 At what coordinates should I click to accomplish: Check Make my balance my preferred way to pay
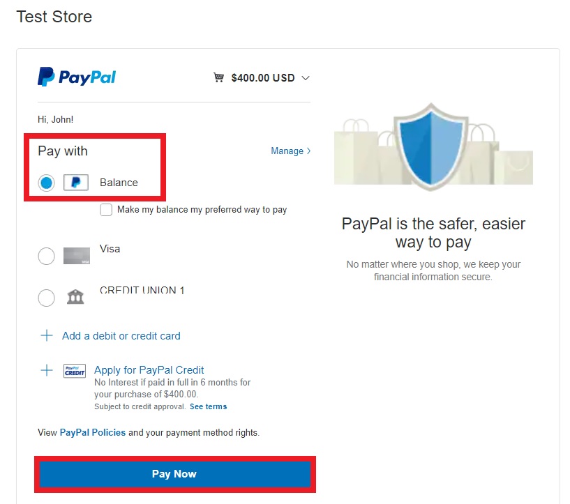coord(106,210)
